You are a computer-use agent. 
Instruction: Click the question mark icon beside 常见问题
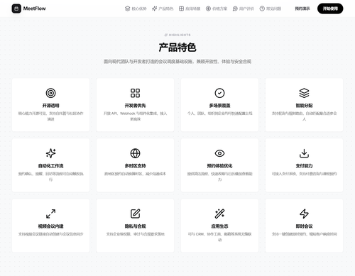pyautogui.click(x=262, y=9)
